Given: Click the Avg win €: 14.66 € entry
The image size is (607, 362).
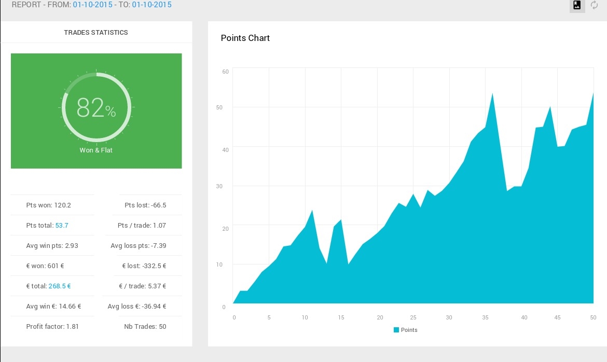Looking at the screenshot, I should pyautogui.click(x=53, y=307).
